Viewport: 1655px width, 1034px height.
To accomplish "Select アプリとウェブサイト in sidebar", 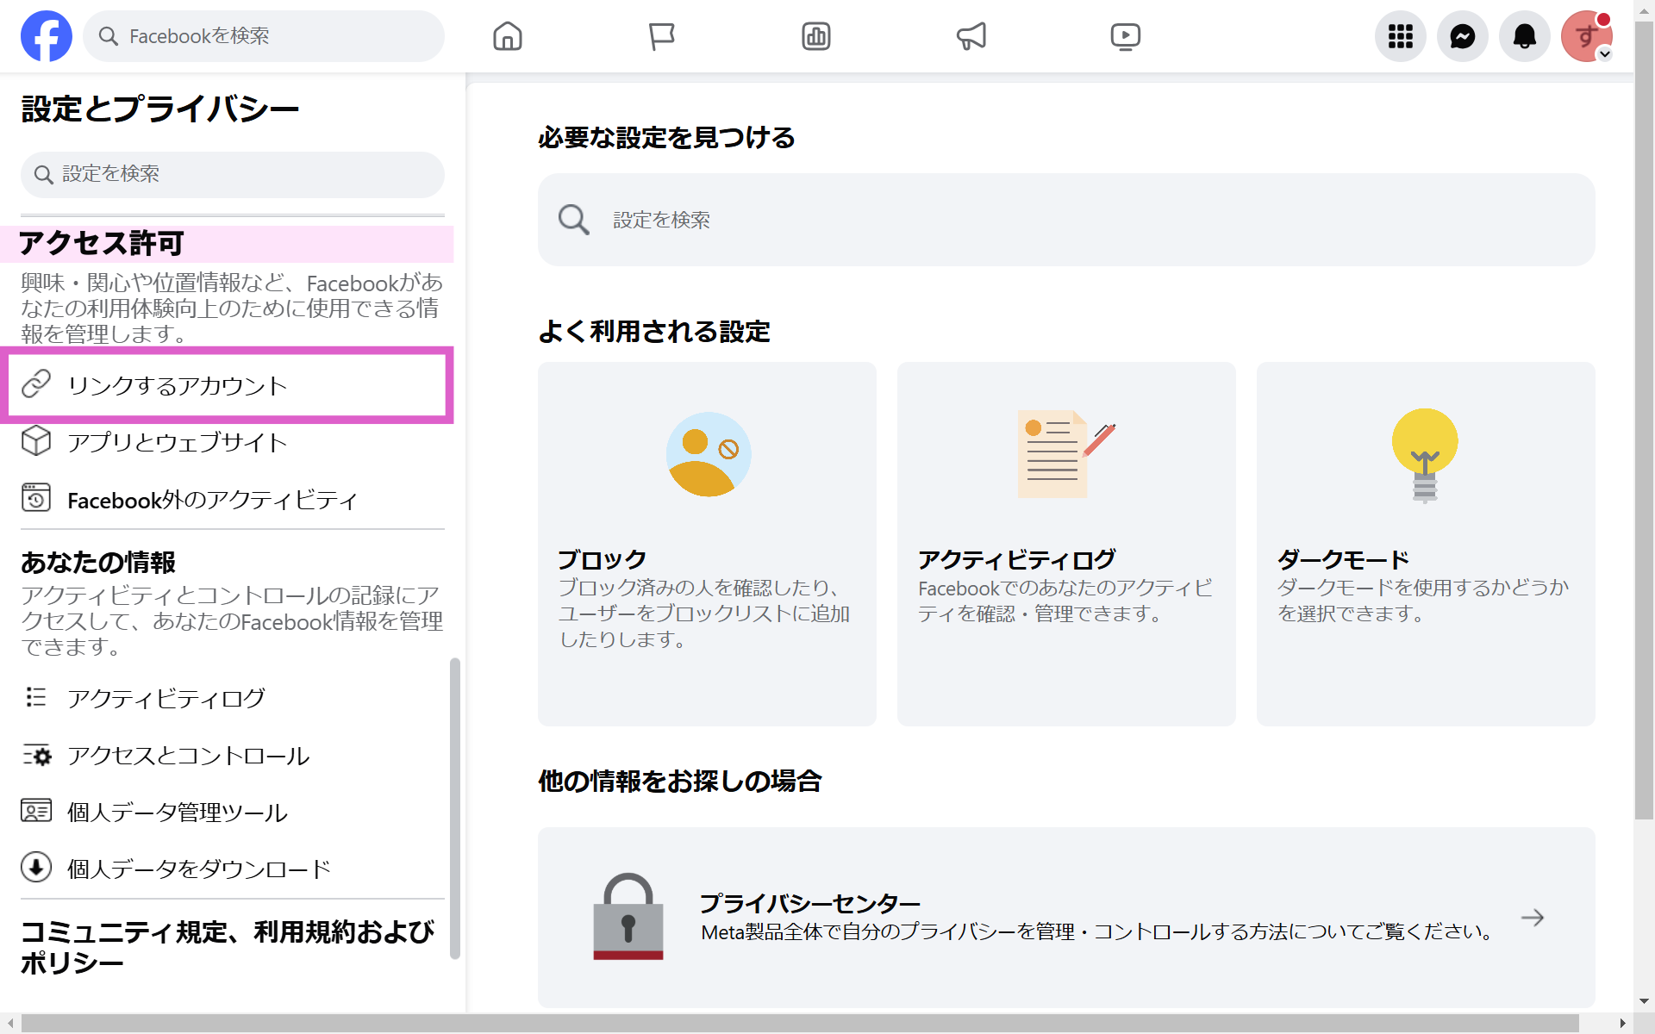I will click(178, 442).
